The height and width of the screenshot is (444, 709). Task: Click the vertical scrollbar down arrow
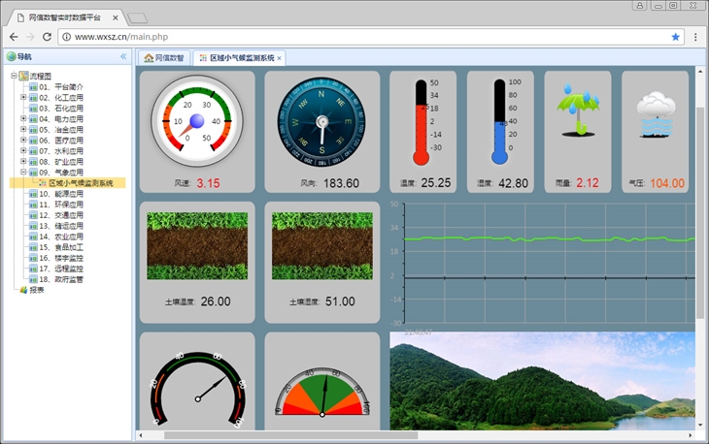click(x=700, y=425)
